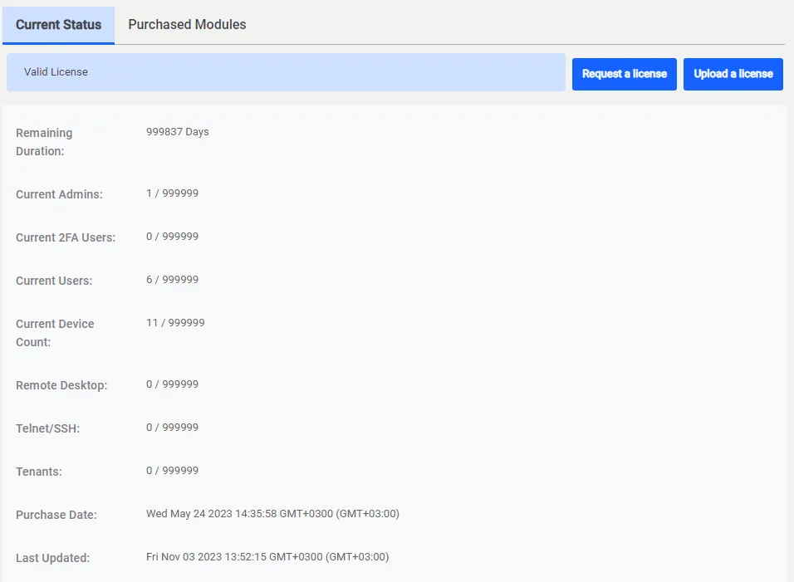Click the Telnet/SSH label

coord(47,428)
